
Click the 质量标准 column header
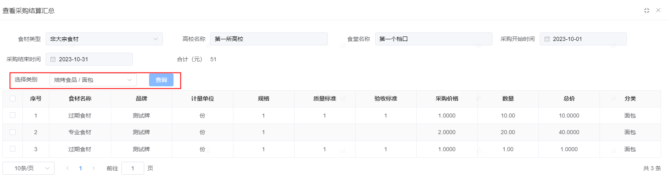click(x=325, y=98)
